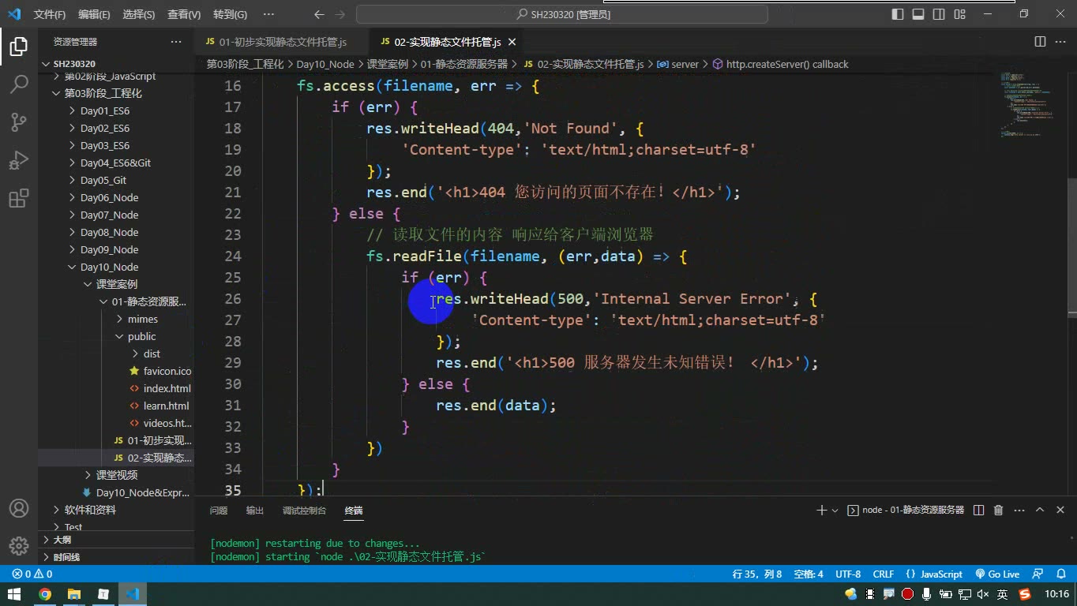Open File Explorer from the taskbar
Viewport: 1077px width, 606px height.
pos(74,594)
